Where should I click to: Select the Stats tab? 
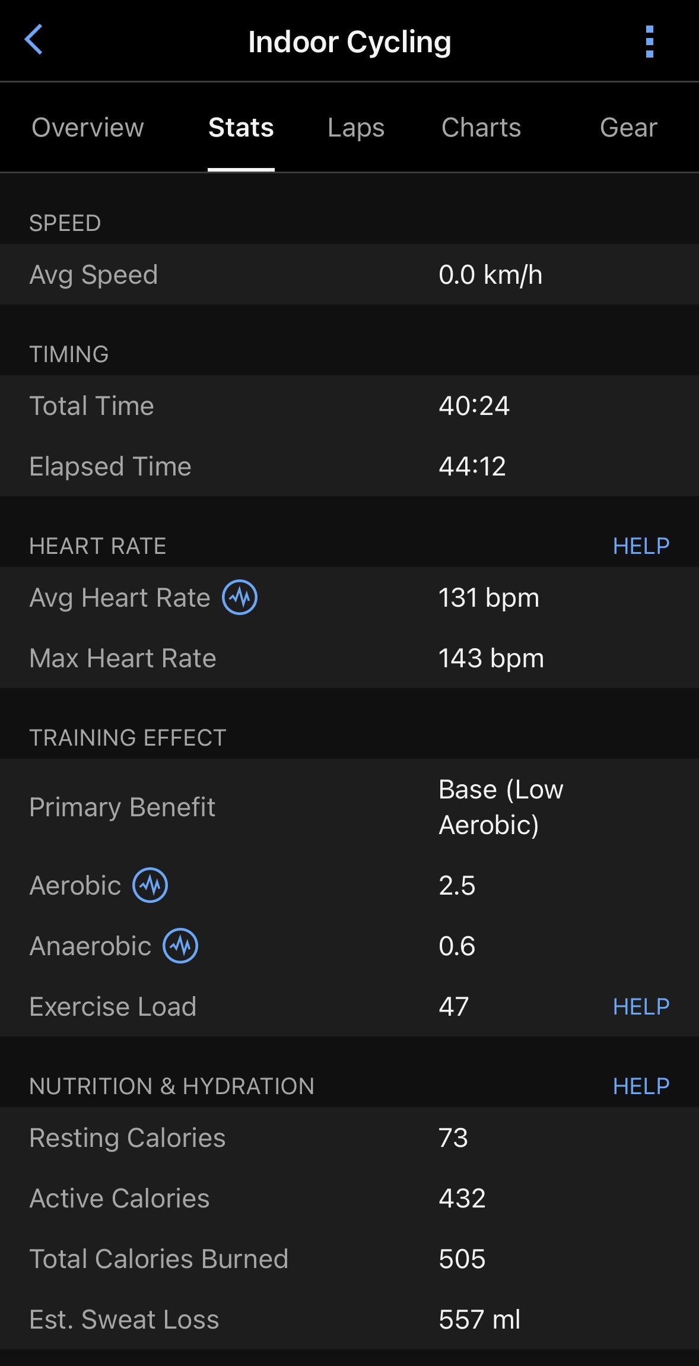pyautogui.click(x=241, y=128)
